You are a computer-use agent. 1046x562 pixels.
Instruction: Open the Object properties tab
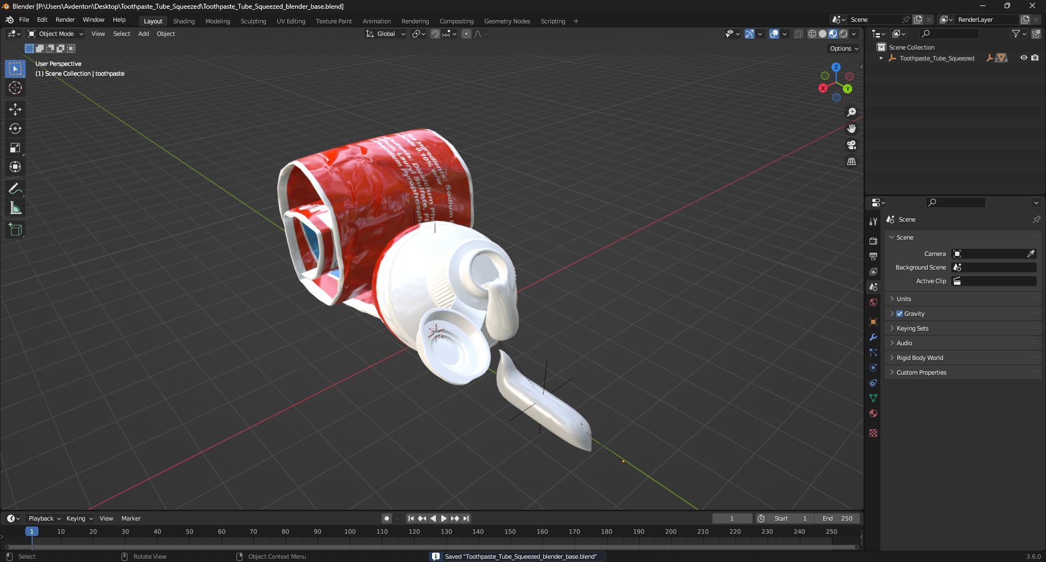(873, 322)
